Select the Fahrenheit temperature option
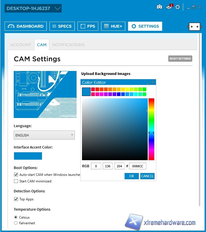Image resolution: width=206 pixels, height=232 pixels. (16, 223)
